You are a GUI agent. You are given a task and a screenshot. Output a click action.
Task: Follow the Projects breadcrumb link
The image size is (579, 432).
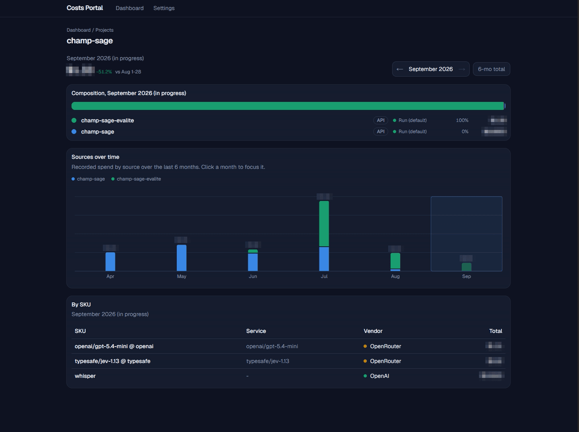(104, 30)
